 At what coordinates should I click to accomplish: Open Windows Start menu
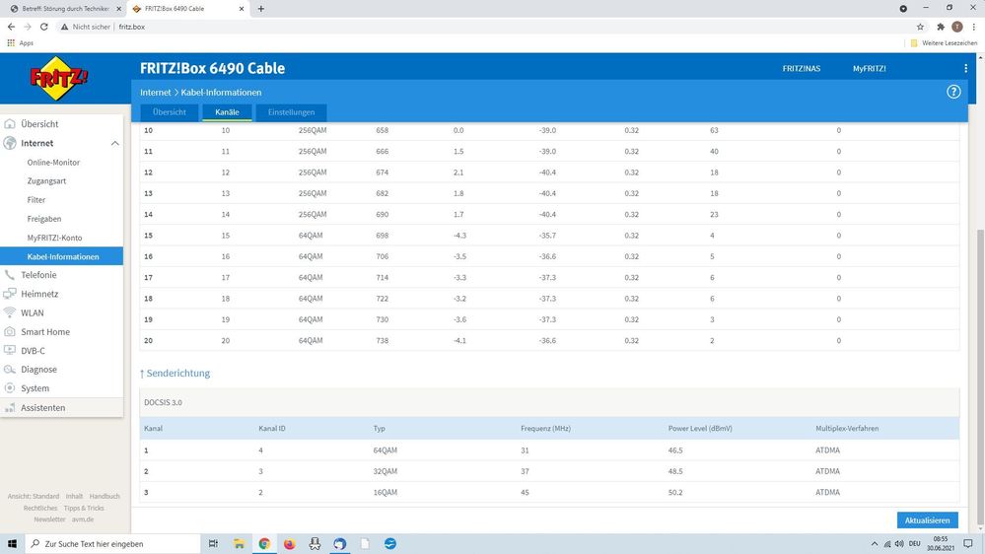point(11,543)
